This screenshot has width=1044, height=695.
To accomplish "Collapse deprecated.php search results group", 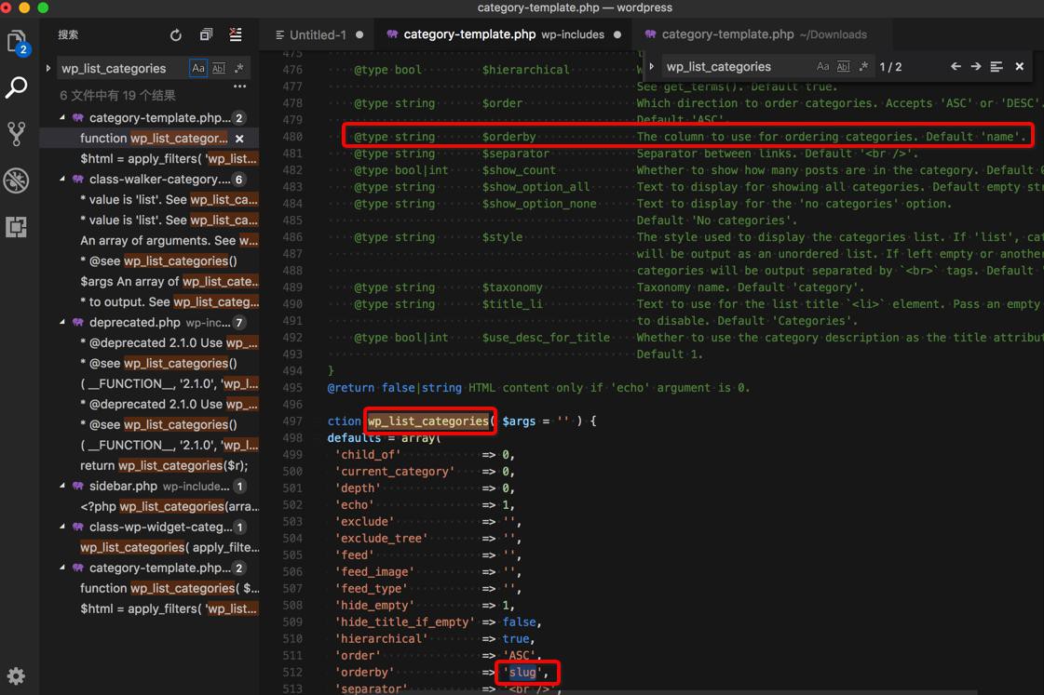I will pos(63,323).
